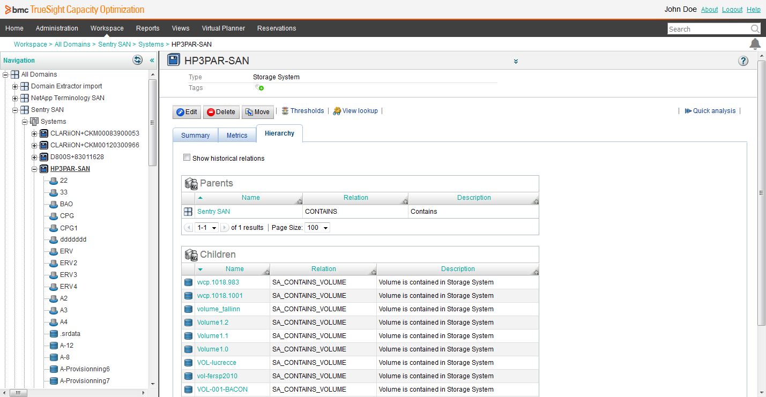Click the Move button

pyautogui.click(x=257, y=112)
